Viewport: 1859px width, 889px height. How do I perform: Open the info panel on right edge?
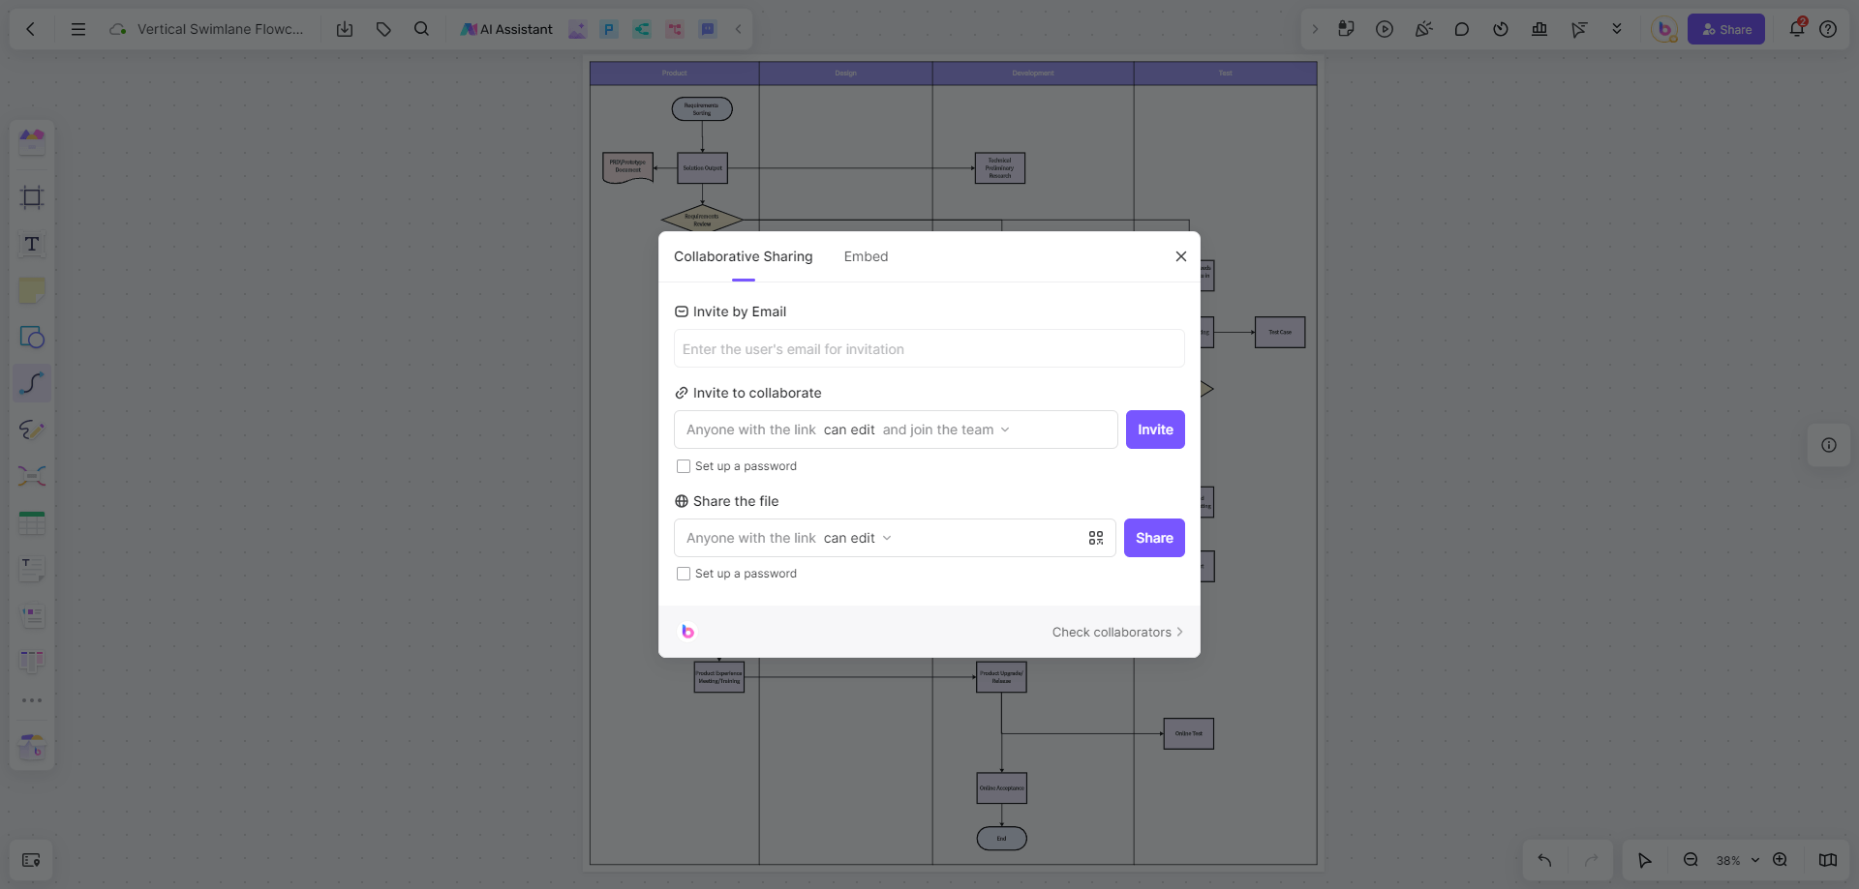point(1829,445)
